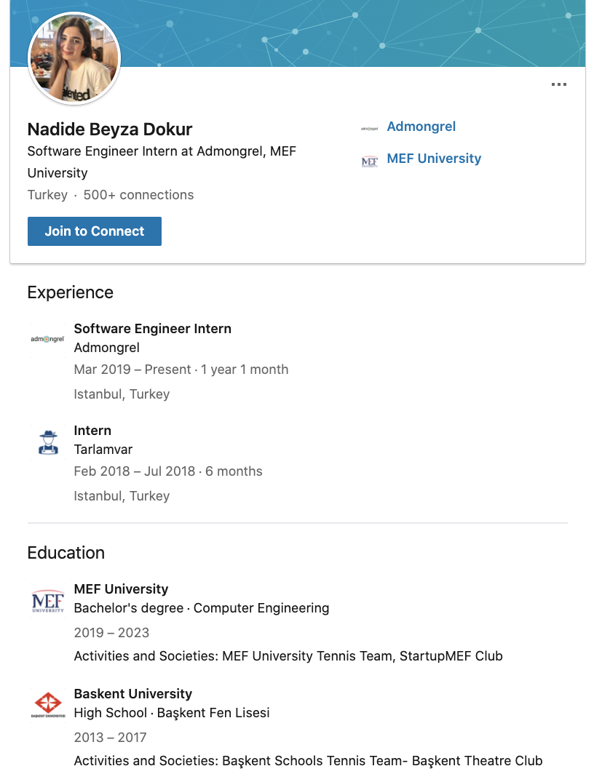Screen dimensions: 594x782
Task: Open the Software Engineer Intern position title
Action: 152,329
